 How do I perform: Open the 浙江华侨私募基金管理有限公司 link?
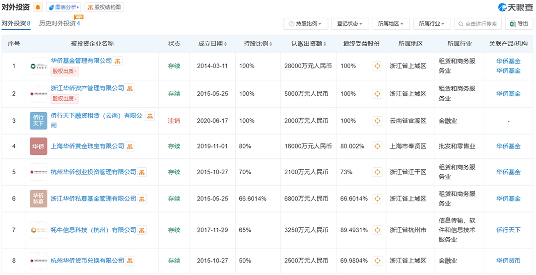coord(93,199)
